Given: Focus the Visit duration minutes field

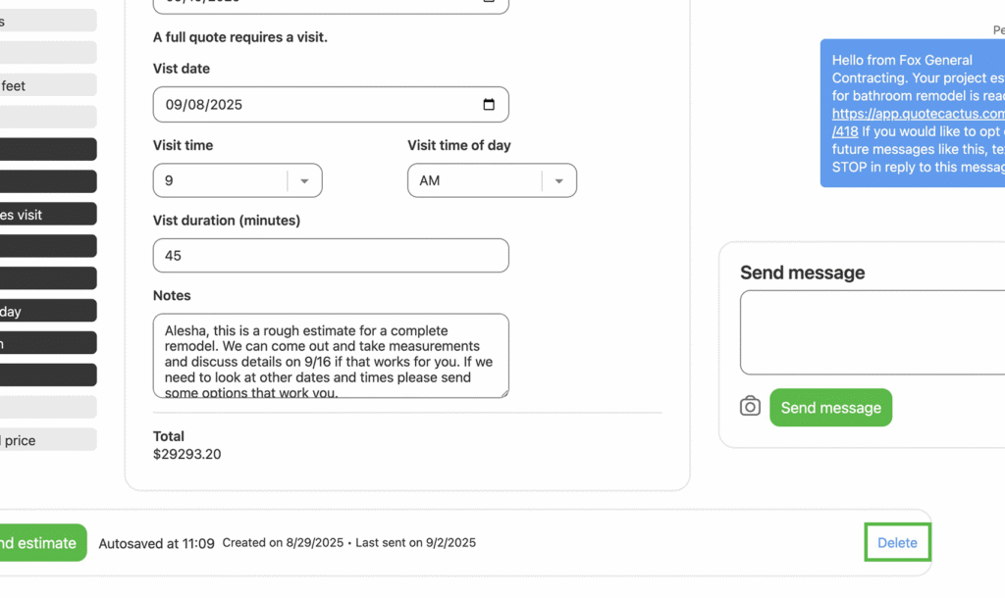Looking at the screenshot, I should click(x=331, y=256).
